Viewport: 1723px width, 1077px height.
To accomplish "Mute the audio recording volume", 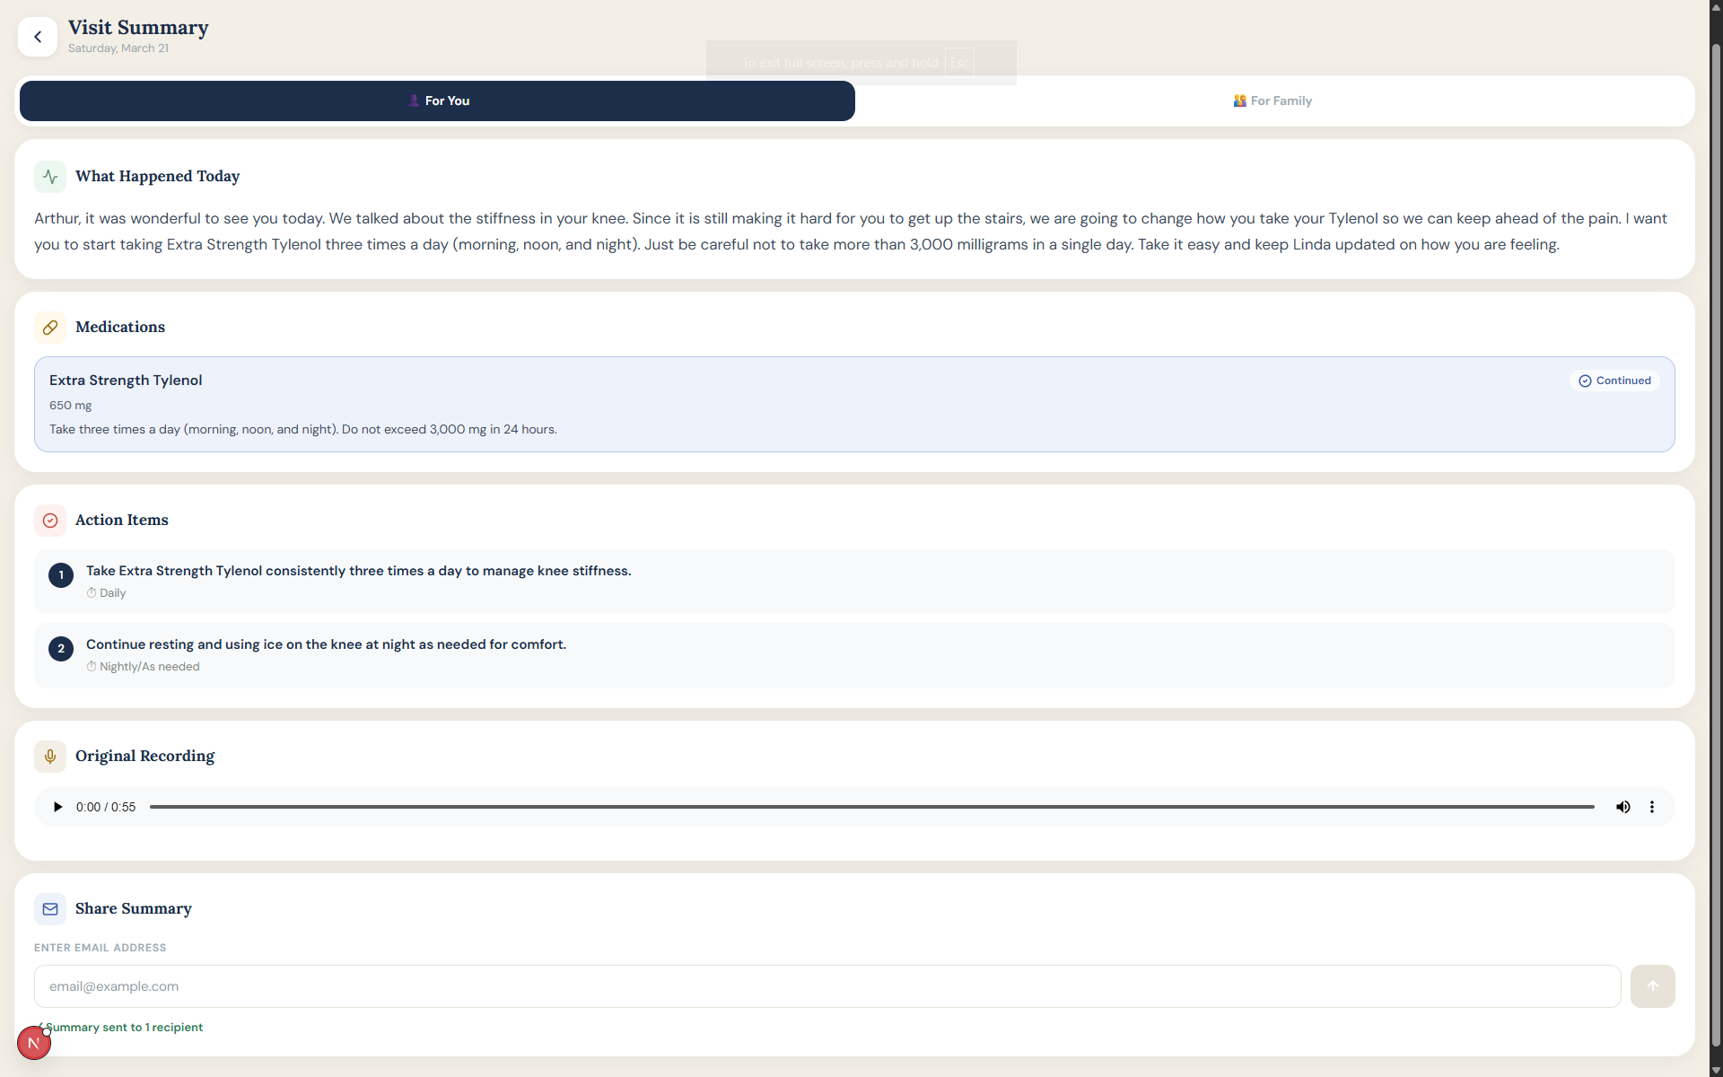I will [1622, 807].
